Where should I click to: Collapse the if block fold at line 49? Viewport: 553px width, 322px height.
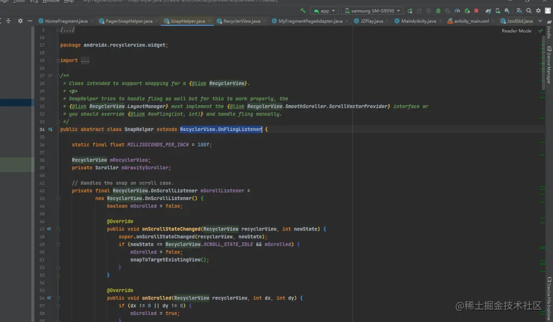(58, 244)
